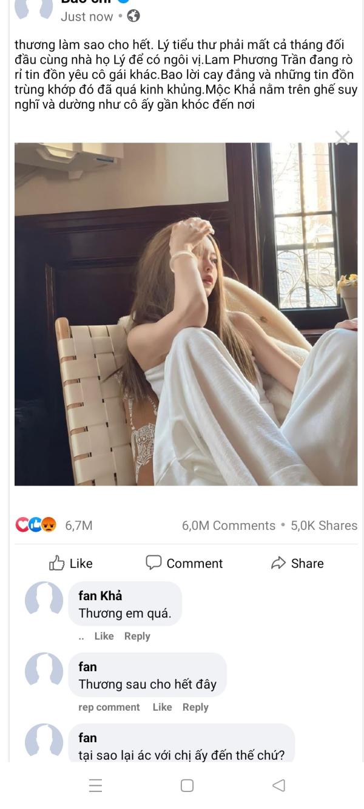Open the fan Khả commenter name
The height and width of the screenshot is (809, 364).
(x=100, y=596)
